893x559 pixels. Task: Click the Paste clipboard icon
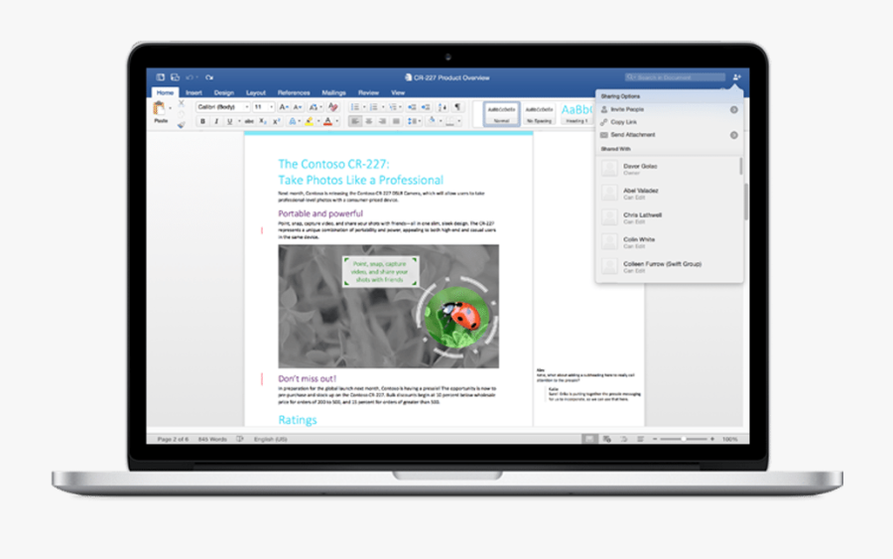pos(159,107)
